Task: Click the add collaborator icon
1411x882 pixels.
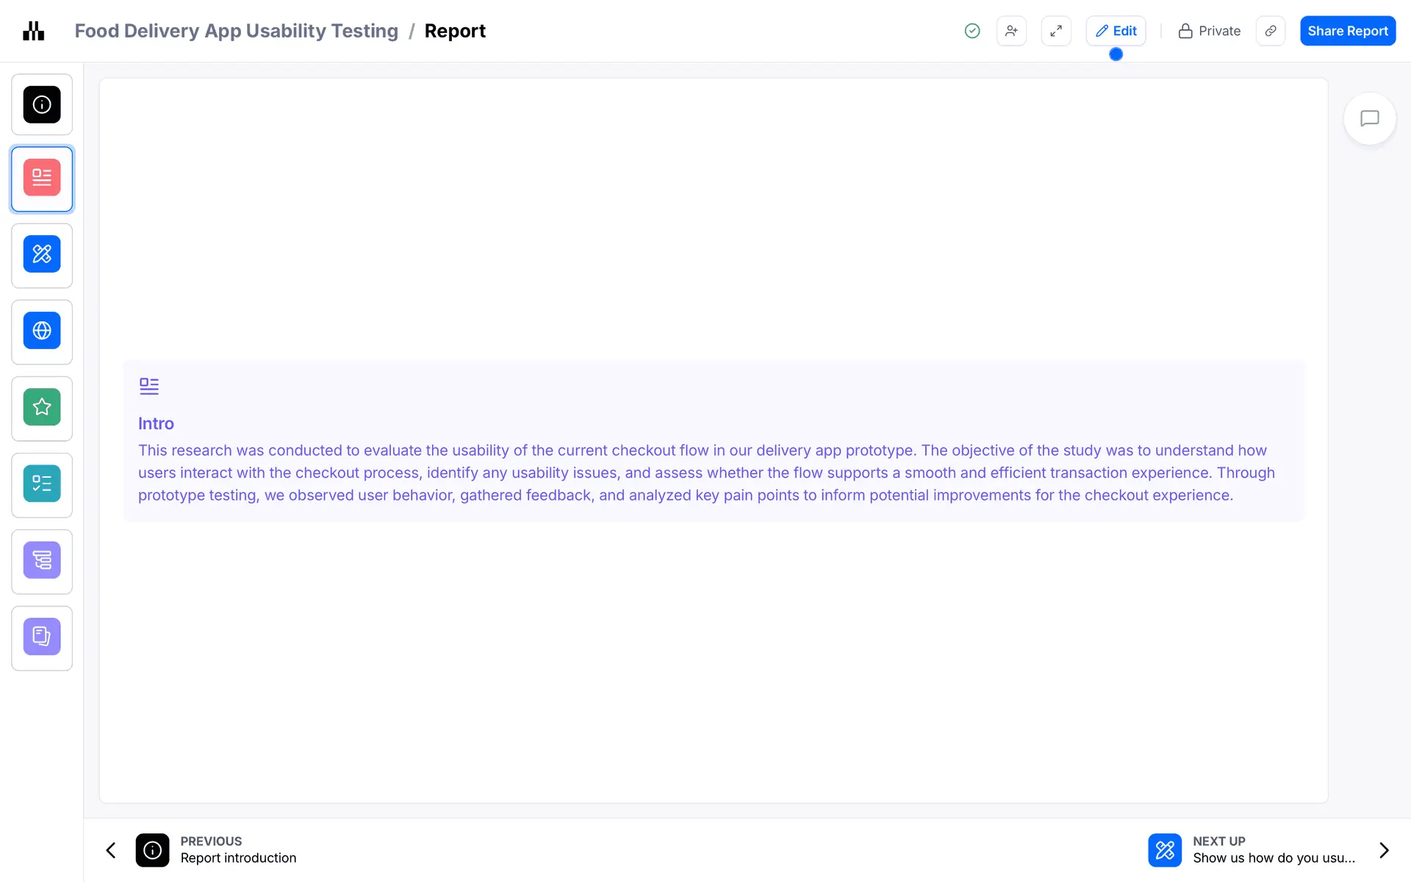Action: 1011,31
